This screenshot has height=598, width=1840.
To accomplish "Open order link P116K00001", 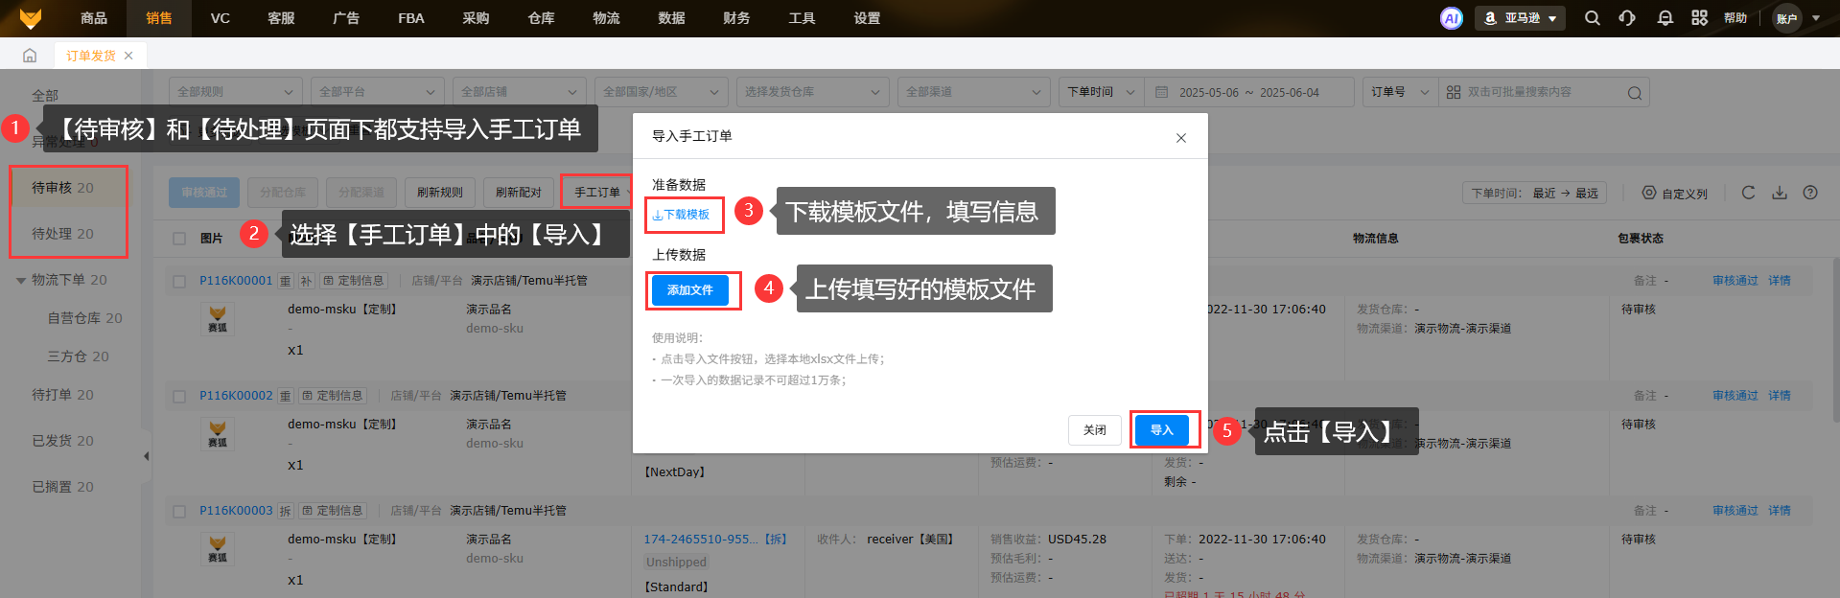I will 236,281.
